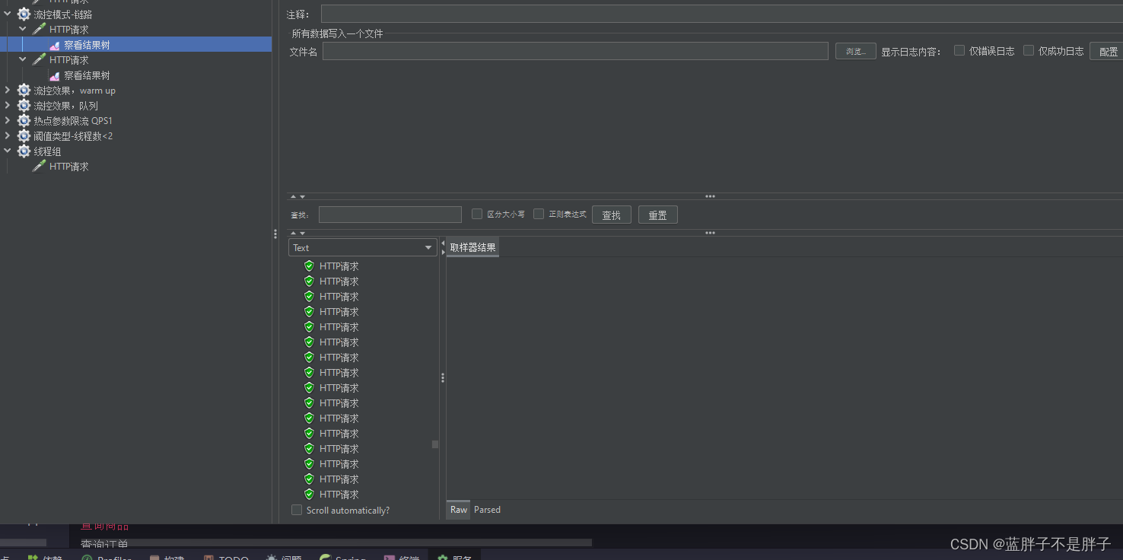This screenshot has width=1123, height=560.
Task: Click the 查找 search button
Action: click(x=612, y=215)
